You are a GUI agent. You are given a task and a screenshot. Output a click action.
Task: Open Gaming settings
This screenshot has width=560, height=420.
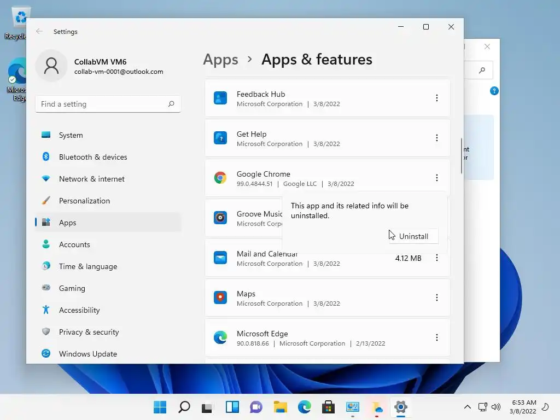(108, 288)
